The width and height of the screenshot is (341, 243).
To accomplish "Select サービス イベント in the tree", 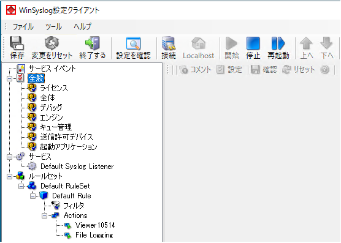I will pos(52,69).
